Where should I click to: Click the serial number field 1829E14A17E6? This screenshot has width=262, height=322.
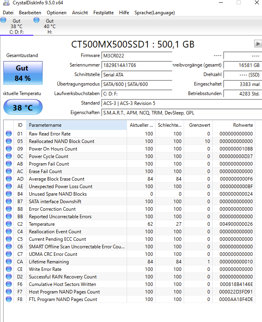pyautogui.click(x=137, y=65)
